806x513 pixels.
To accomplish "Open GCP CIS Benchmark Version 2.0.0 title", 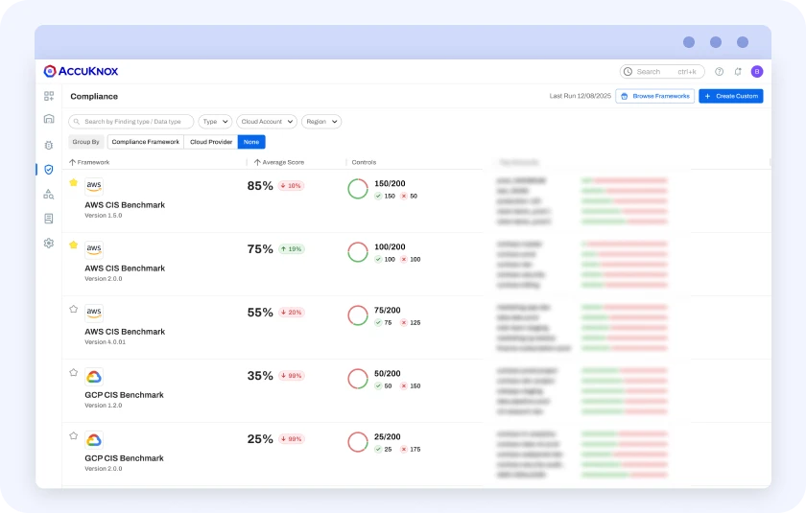I will pos(125,458).
